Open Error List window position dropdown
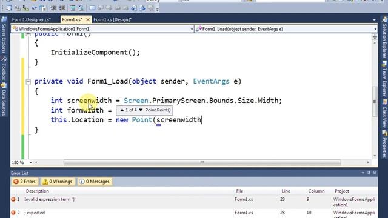388x218 pixels. click(x=363, y=173)
